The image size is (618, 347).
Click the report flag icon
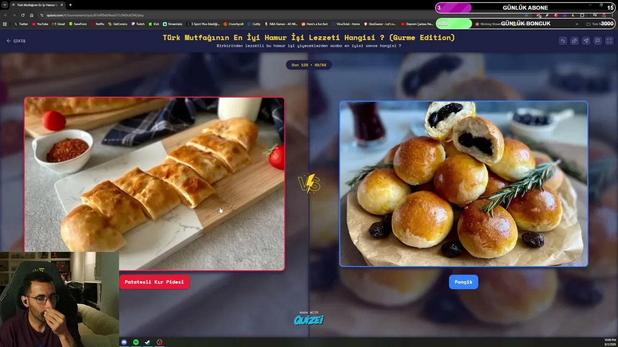pyautogui.click(x=597, y=41)
